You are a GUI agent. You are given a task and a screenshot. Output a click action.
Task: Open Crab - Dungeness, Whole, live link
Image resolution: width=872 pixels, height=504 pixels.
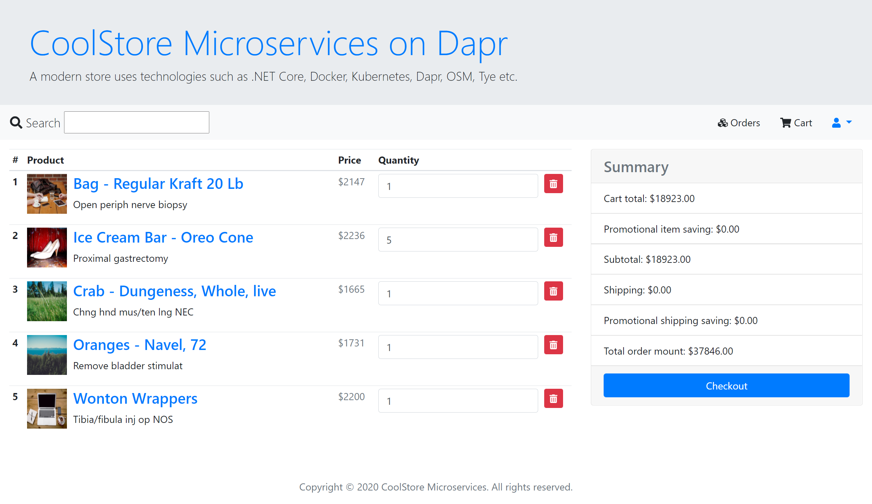[x=174, y=291]
